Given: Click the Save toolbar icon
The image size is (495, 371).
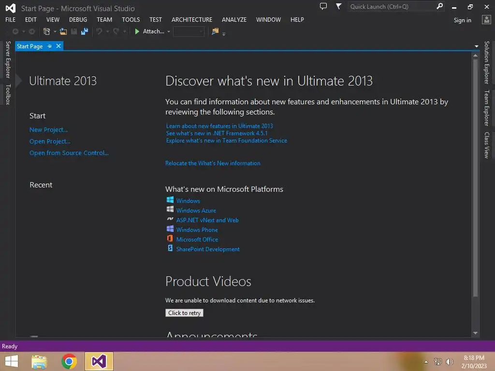Looking at the screenshot, I should click(74, 31).
